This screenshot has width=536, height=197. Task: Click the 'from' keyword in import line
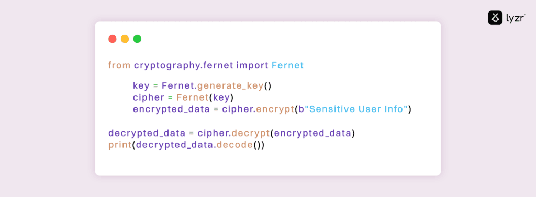click(119, 65)
